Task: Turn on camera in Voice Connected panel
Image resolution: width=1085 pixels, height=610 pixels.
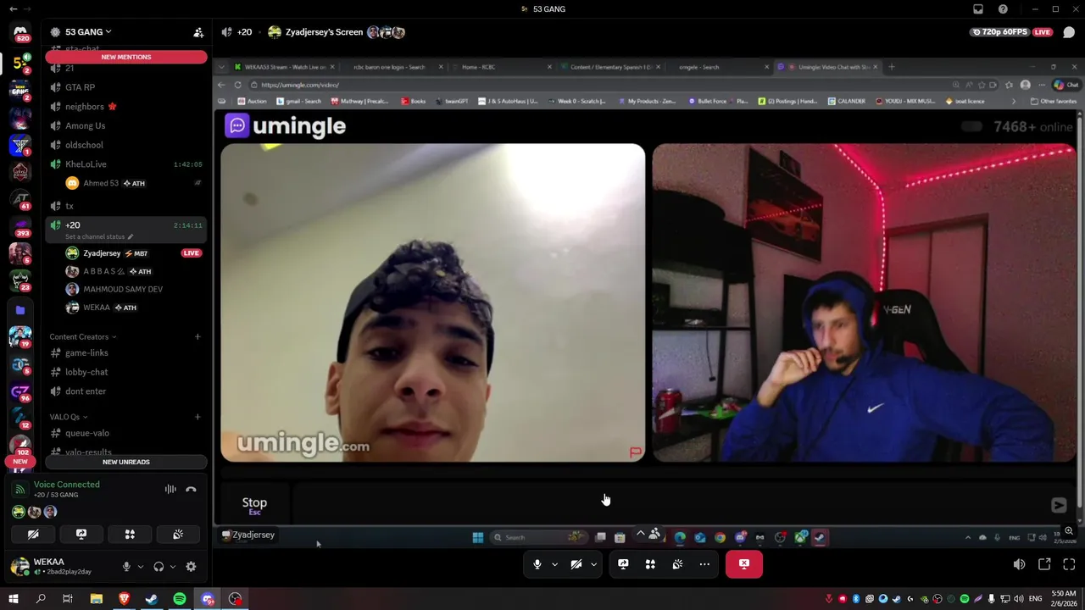Action: [x=33, y=535]
